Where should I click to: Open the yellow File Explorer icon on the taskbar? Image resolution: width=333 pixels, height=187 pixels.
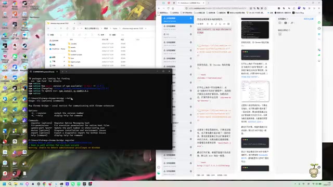16,184
